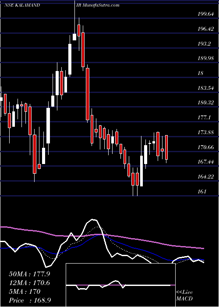The image size is (219, 307).
Task: Select the 164.22 price axis label
Action: coord(205,177)
